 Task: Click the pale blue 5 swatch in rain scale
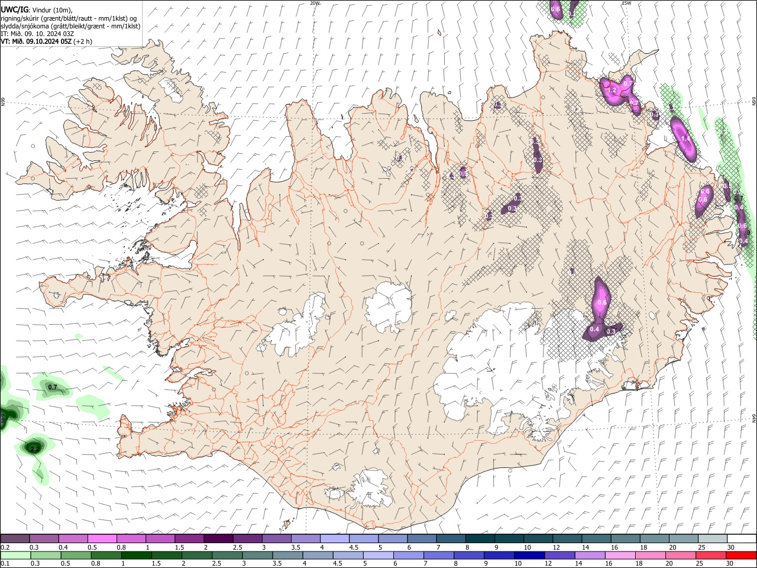coord(378,555)
